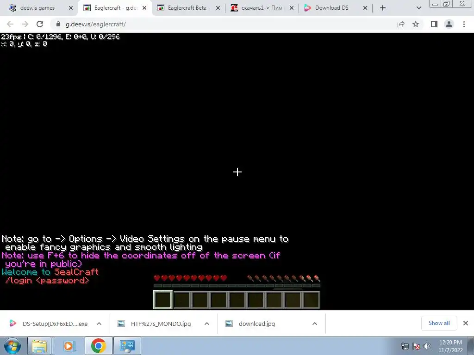
Task: Select Chrome in the taskbar
Action: point(98,346)
